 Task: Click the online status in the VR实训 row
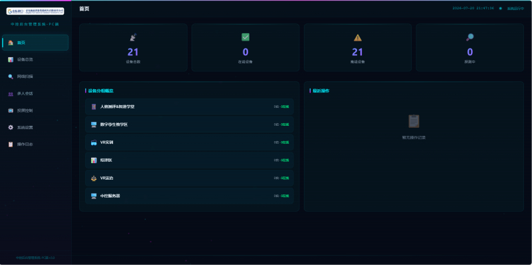click(285, 142)
